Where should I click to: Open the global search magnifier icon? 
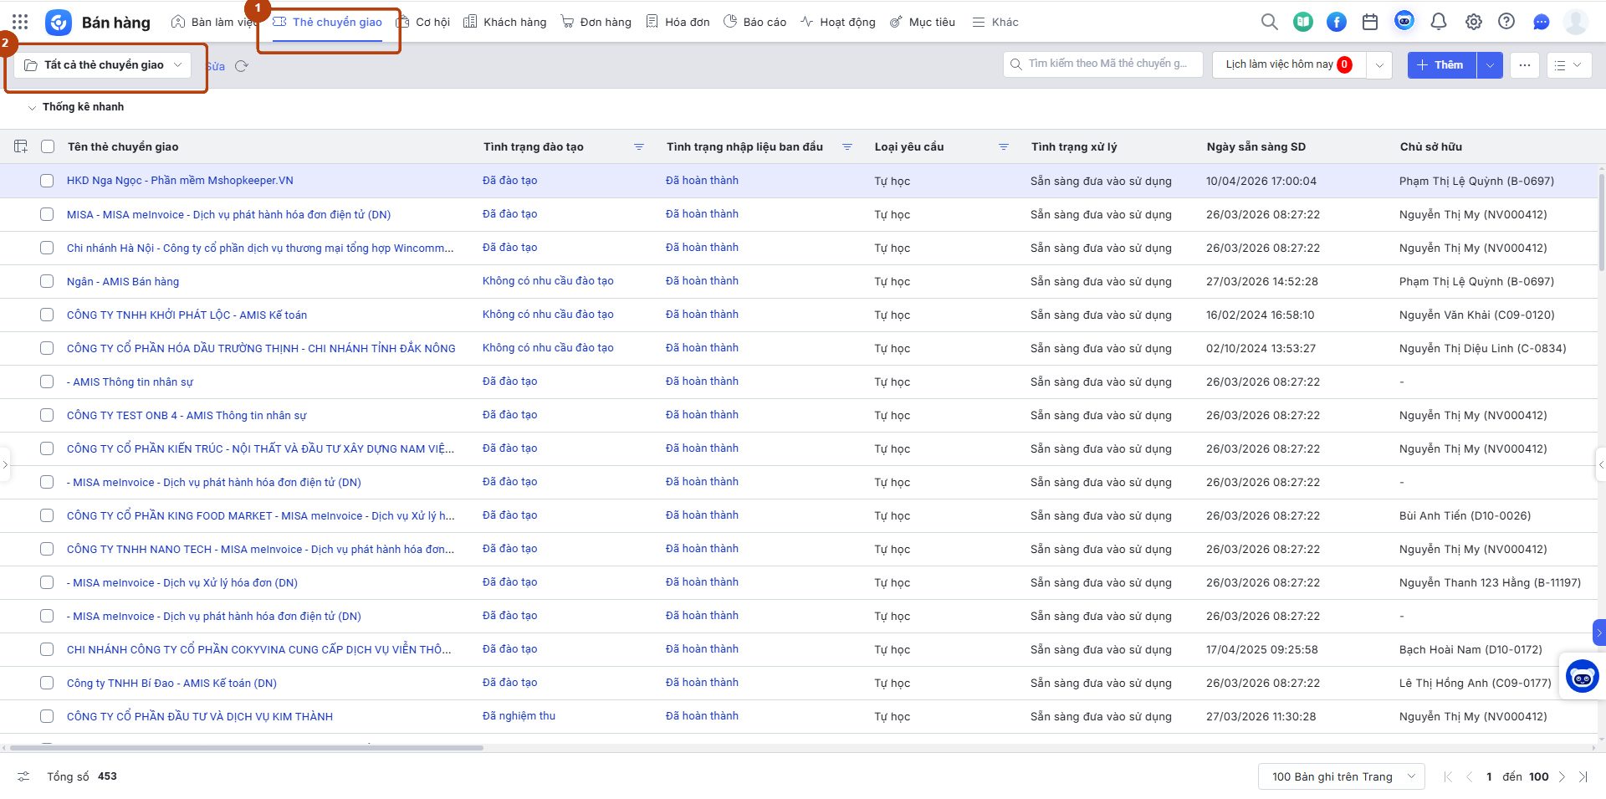[x=1269, y=22]
